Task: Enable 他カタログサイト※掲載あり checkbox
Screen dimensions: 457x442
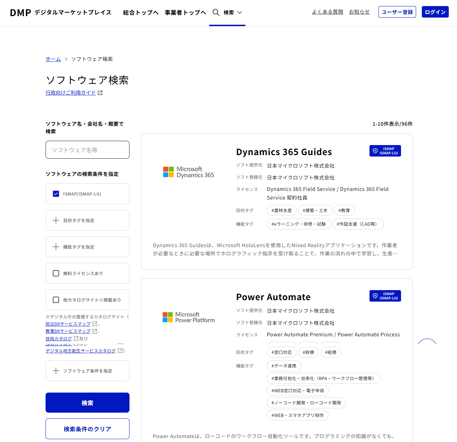Action: pyautogui.click(x=56, y=300)
